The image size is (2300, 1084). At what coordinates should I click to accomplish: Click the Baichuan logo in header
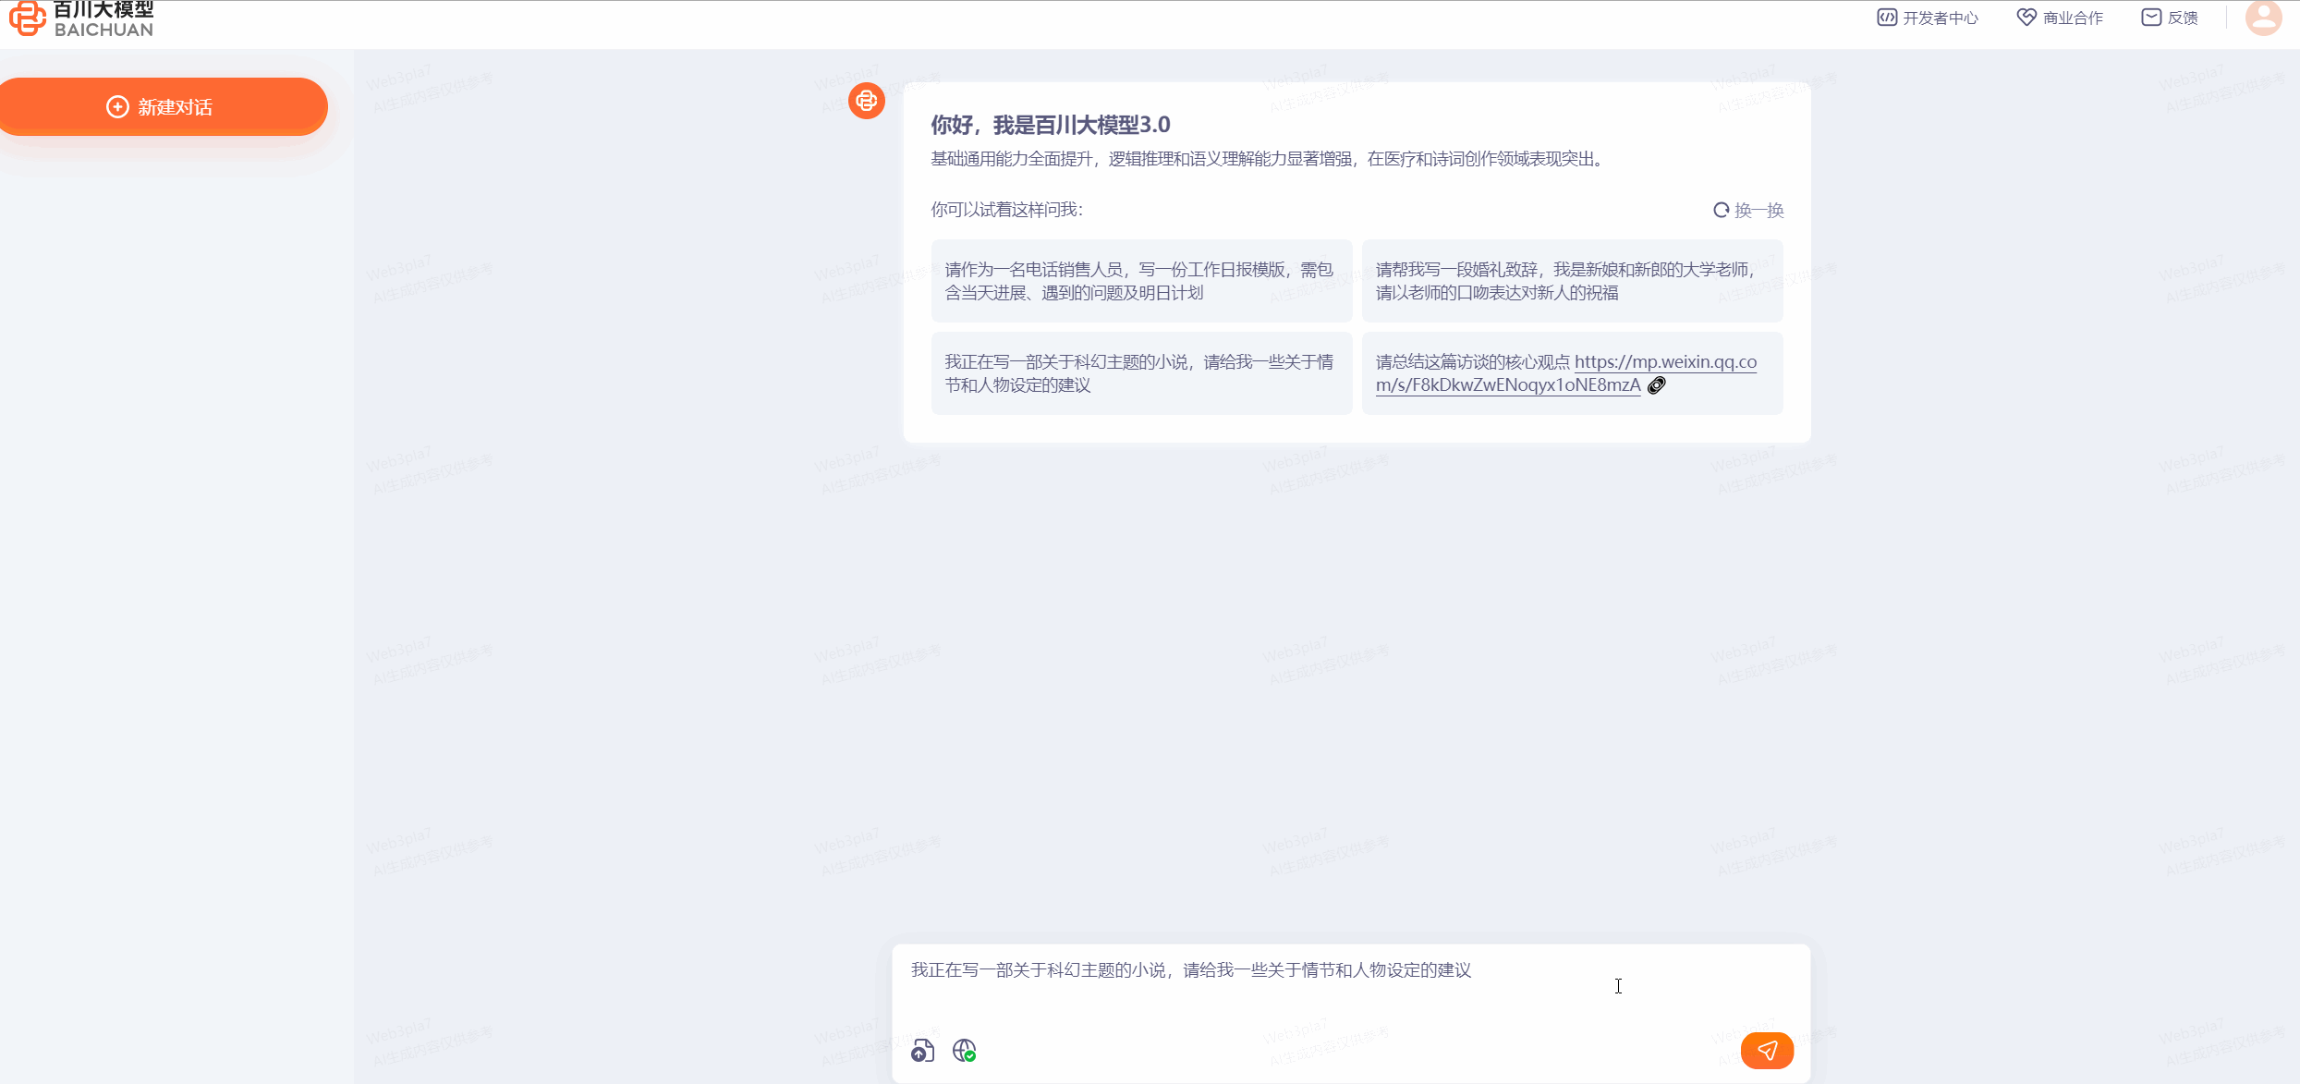(x=81, y=18)
